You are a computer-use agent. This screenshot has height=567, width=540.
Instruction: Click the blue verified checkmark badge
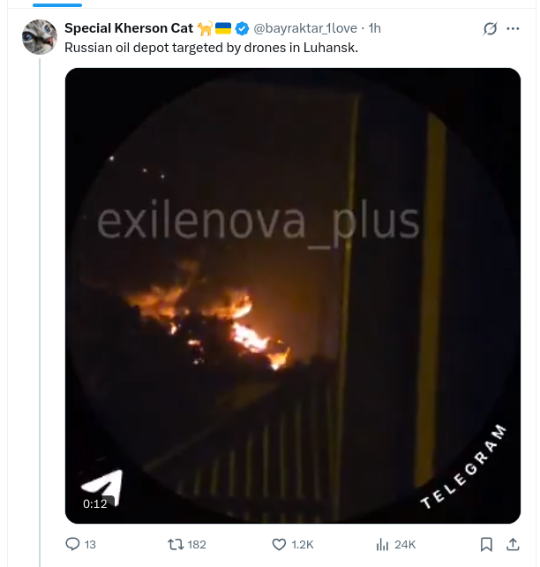[242, 28]
